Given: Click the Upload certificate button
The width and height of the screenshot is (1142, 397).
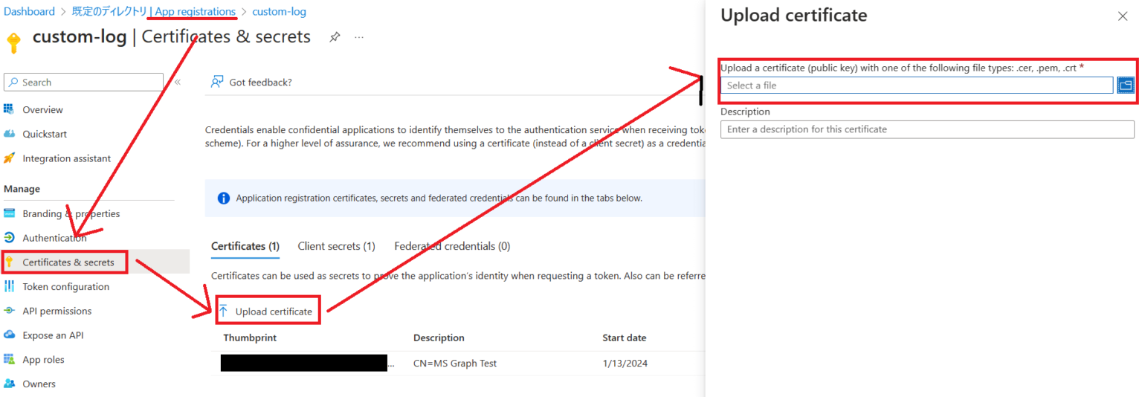Looking at the screenshot, I should (268, 312).
